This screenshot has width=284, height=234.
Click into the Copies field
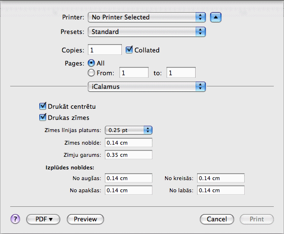point(105,50)
